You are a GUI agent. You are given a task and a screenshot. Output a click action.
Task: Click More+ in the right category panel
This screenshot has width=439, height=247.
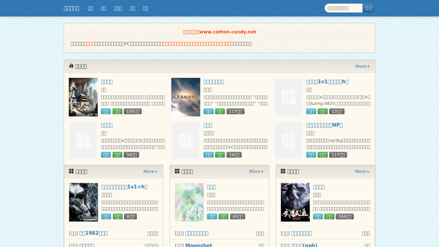click(362, 171)
